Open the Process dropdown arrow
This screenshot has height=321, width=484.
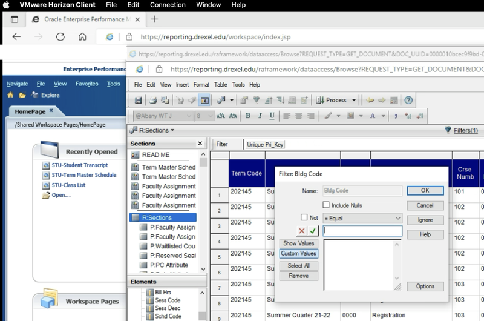pyautogui.click(x=354, y=100)
